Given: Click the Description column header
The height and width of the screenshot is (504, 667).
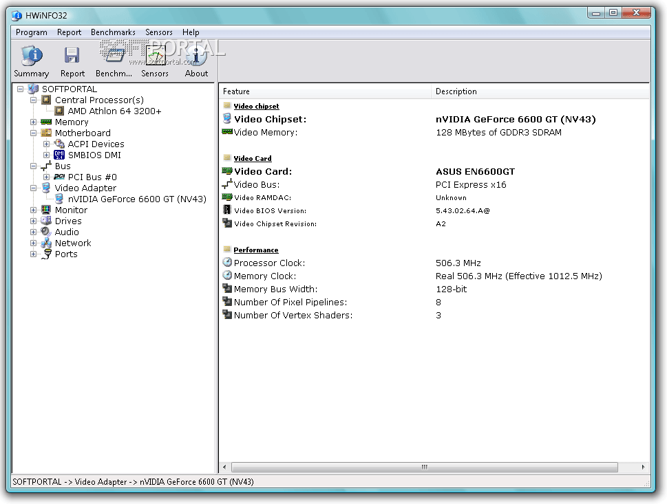Looking at the screenshot, I should (x=540, y=91).
